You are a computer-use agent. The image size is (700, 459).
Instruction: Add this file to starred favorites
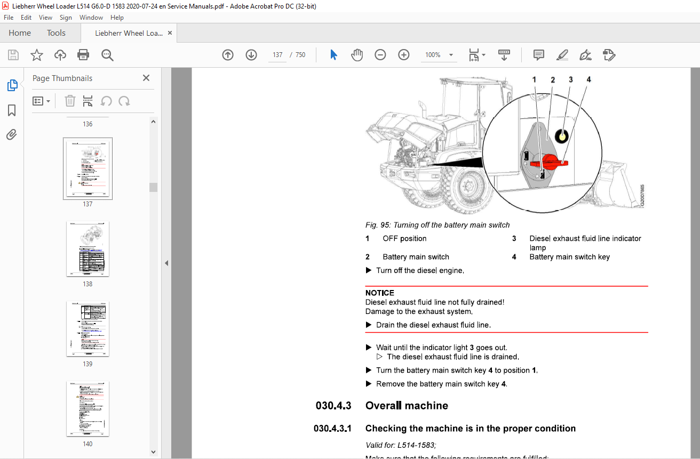coord(37,55)
